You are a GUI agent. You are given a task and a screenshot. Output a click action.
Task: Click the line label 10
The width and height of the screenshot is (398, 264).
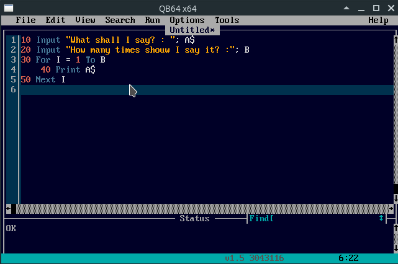coord(25,40)
